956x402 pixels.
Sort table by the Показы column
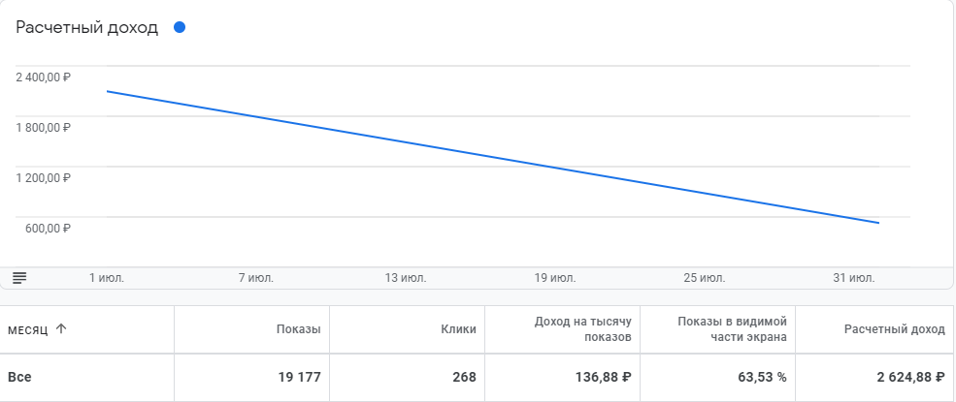point(297,329)
